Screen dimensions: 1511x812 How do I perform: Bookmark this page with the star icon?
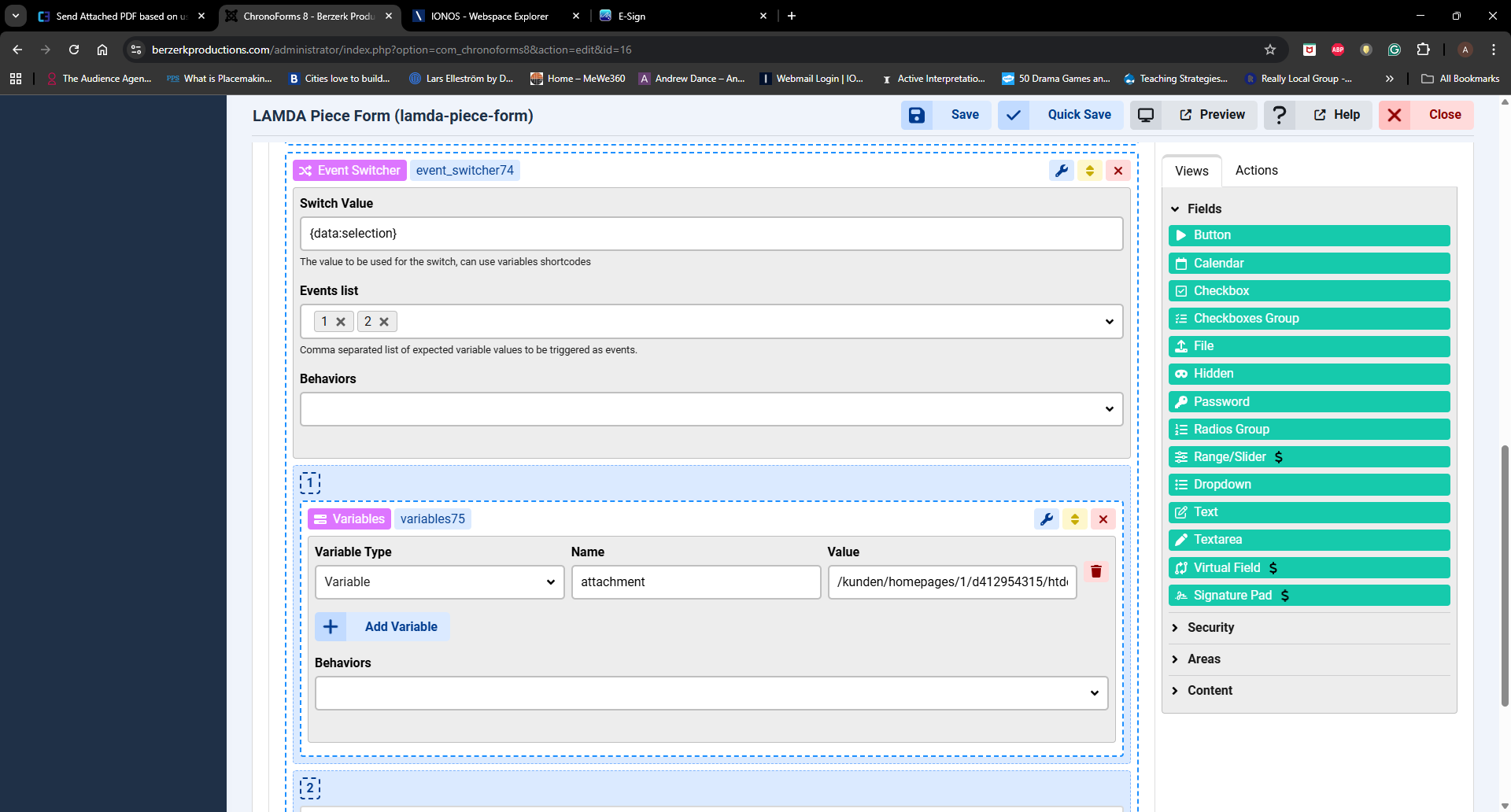point(1269,50)
